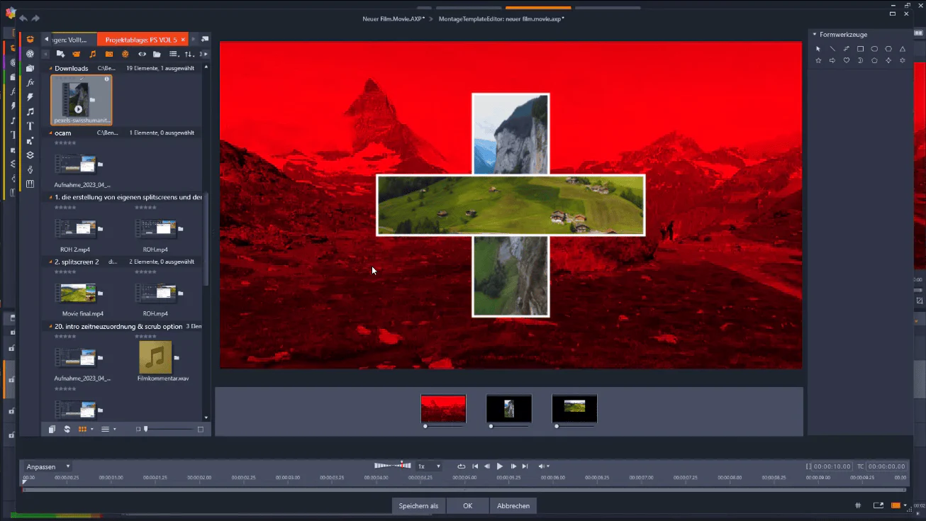Collapse the Formwerkzeuge panel
The width and height of the screenshot is (926, 521).
tap(815, 34)
